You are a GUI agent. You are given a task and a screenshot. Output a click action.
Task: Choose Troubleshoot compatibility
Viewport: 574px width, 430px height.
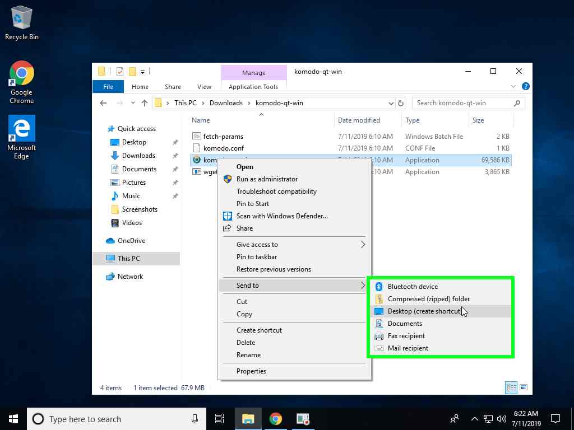[x=294, y=191]
